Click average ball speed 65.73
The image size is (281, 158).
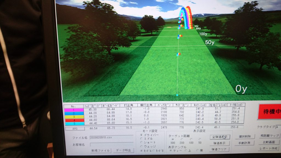[111, 128]
